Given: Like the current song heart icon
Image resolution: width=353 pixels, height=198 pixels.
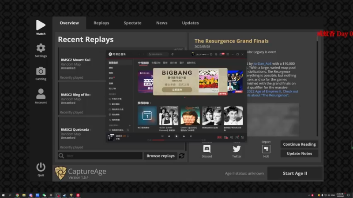Looking at the screenshot, I should (128, 136).
